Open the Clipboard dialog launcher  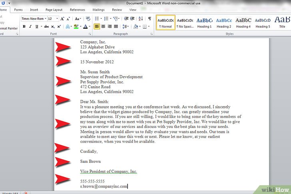click(17, 34)
